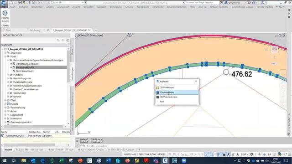Select the Längsschnitt tree item
The width and height of the screenshot is (292, 164).
pos(16,115)
